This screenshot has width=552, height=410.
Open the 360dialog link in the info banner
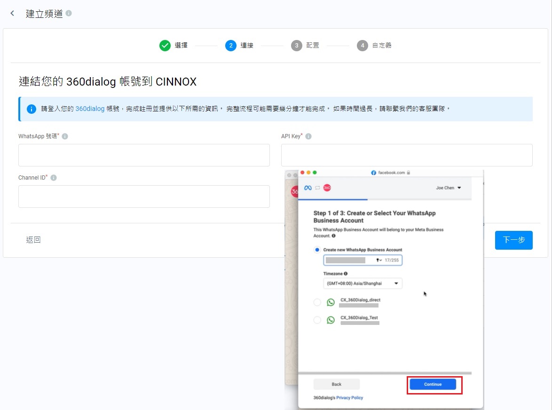[90, 109]
